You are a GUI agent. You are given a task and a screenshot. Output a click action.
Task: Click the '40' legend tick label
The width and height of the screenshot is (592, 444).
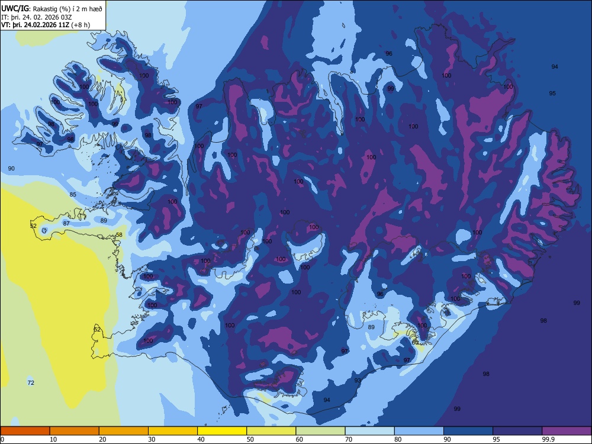coord(201,439)
